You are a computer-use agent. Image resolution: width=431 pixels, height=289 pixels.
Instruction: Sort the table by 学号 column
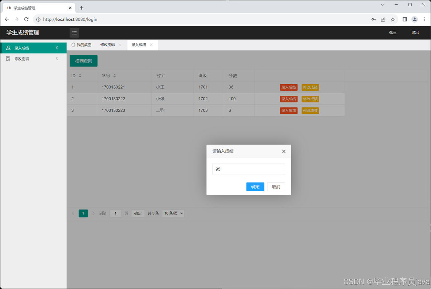tap(114, 76)
